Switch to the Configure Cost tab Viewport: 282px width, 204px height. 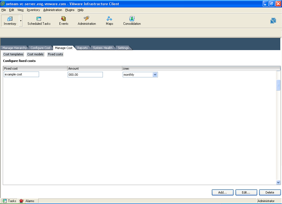tap(40, 48)
